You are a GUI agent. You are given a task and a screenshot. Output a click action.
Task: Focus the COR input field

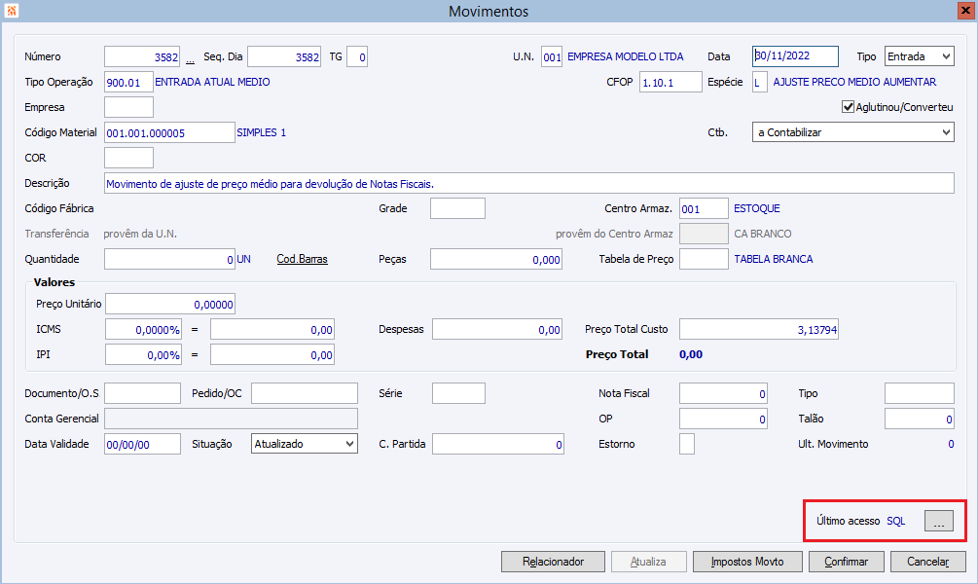click(128, 158)
